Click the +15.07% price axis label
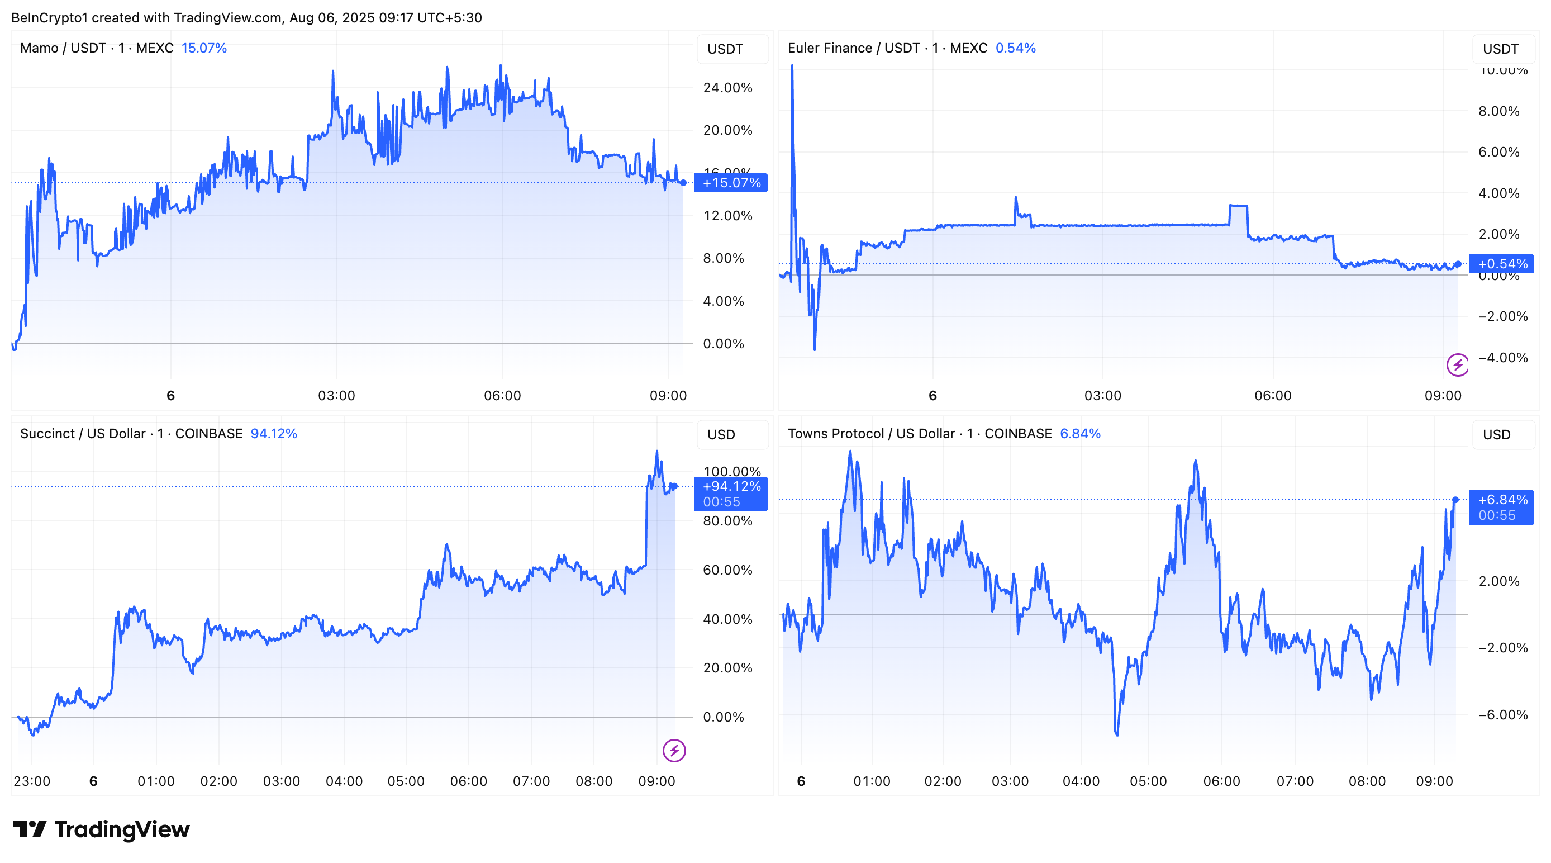Screen dimensions: 1551x863 (731, 183)
